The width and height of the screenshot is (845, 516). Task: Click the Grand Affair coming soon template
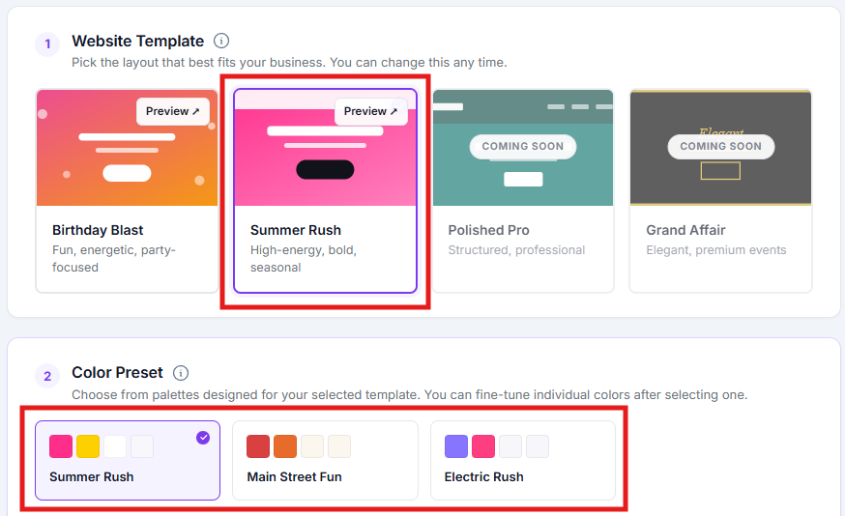click(720, 191)
